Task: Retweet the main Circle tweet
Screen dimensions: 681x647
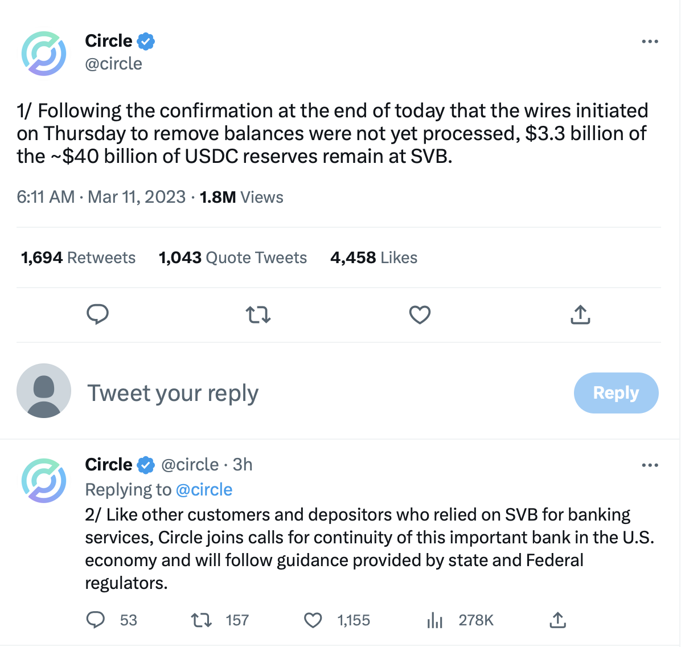Action: 258,314
